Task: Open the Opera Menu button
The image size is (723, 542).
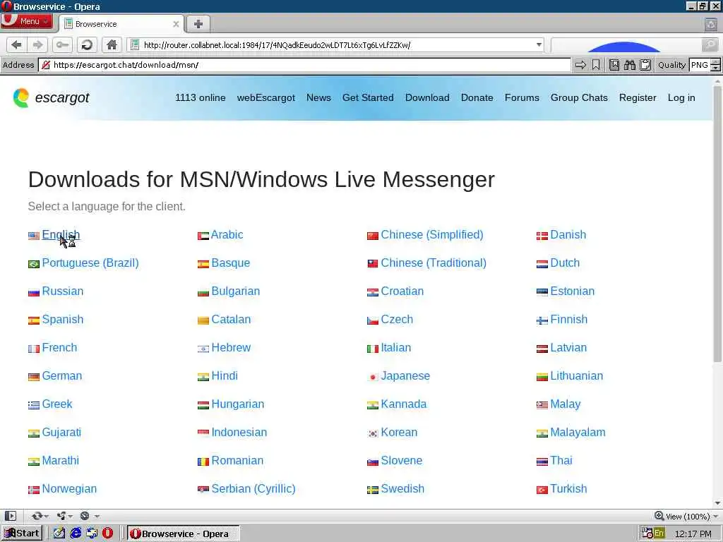Action: [27, 21]
